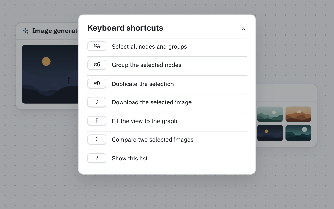Select the ⌘G key badge
Screen dimensions: 334x209
tap(97, 65)
